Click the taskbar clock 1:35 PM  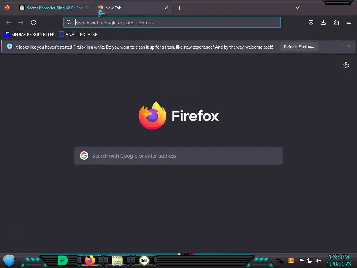coord(339,260)
